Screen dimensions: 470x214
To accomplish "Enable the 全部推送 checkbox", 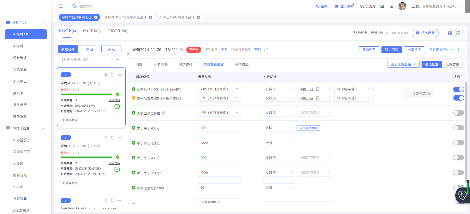I will pyautogui.click(x=409, y=93).
